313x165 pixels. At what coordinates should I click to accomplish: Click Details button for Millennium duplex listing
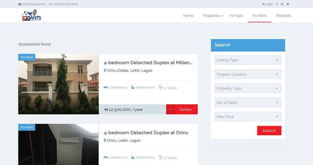[182, 110]
